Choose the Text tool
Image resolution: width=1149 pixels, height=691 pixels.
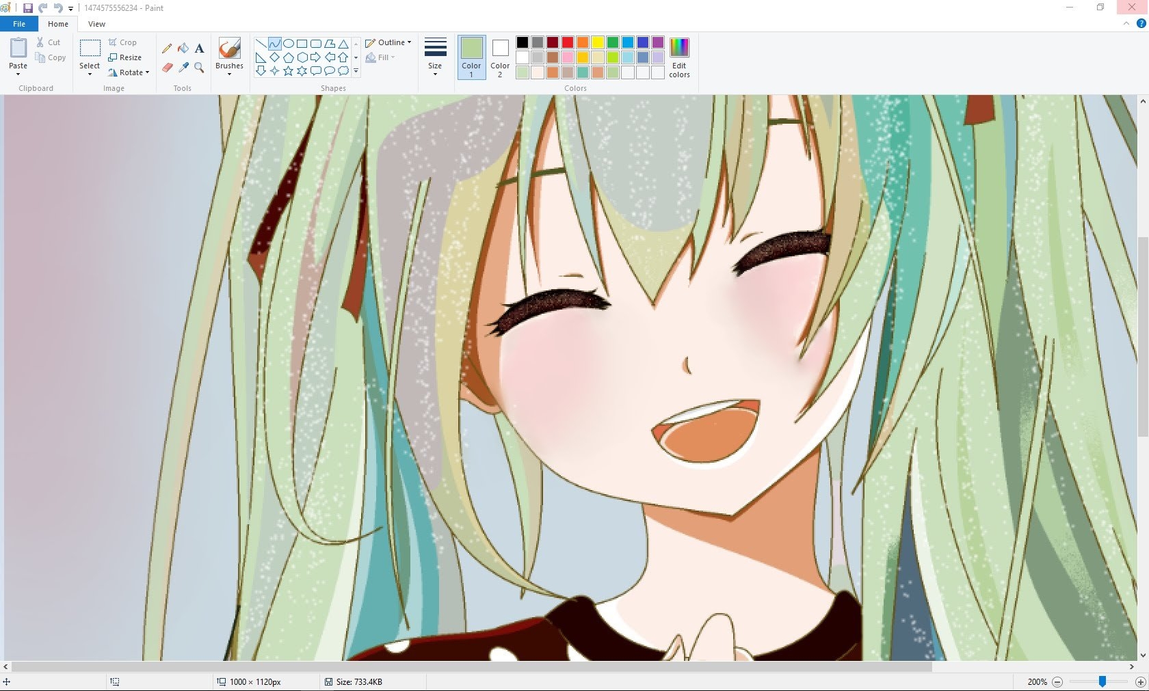point(199,49)
